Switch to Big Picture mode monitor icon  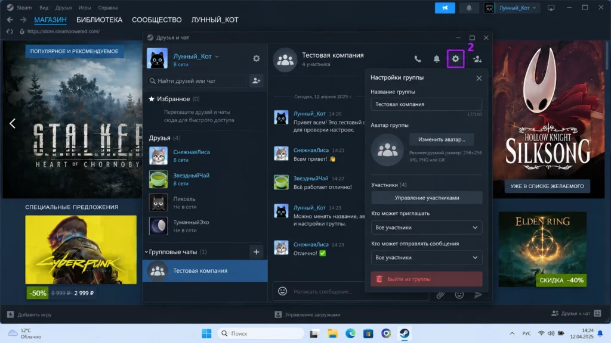(x=551, y=8)
